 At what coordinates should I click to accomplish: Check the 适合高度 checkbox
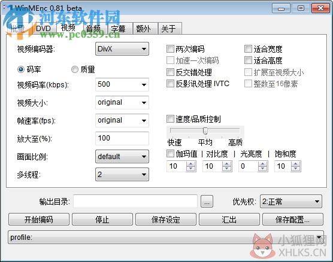[248, 60]
